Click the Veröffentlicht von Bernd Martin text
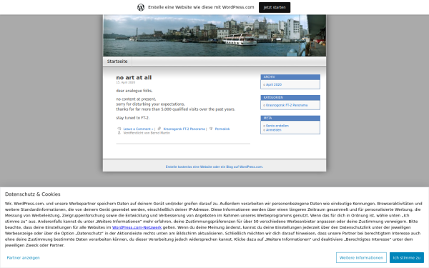The width and height of the screenshot is (429, 268). [147, 133]
